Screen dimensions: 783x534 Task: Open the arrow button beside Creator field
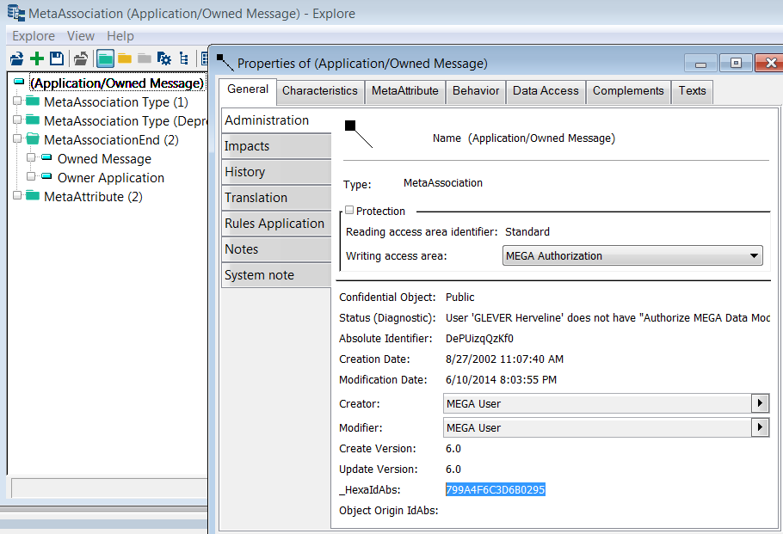[760, 403]
